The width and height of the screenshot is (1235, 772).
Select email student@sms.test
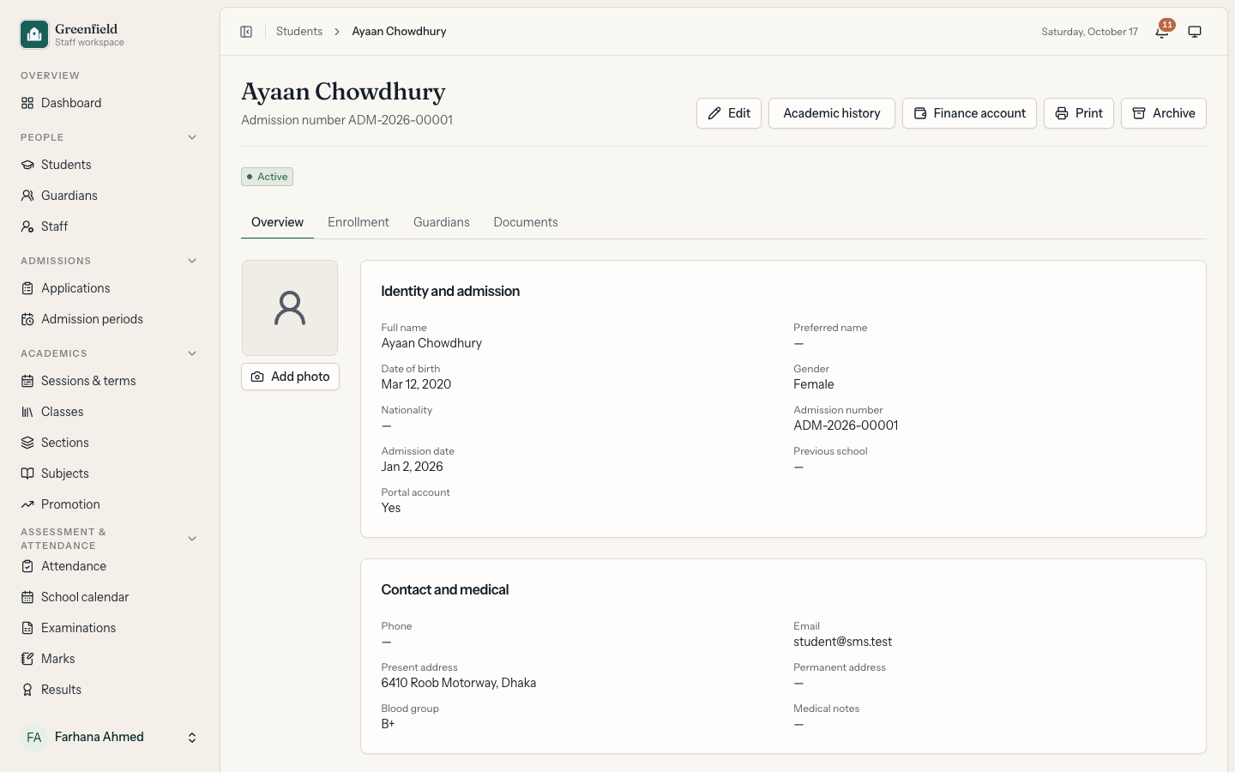click(842, 642)
